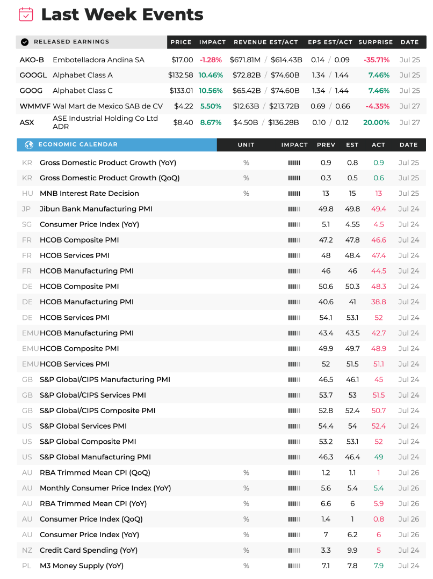
Task: Click the SURPRISE column header
Action: [x=376, y=42]
